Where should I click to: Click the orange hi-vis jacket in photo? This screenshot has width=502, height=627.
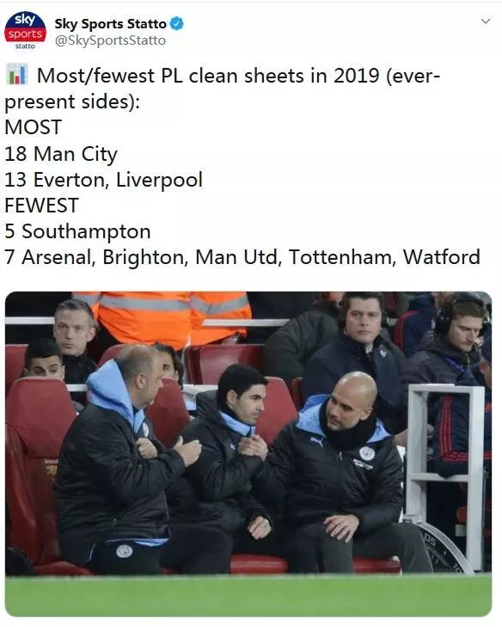(x=168, y=316)
